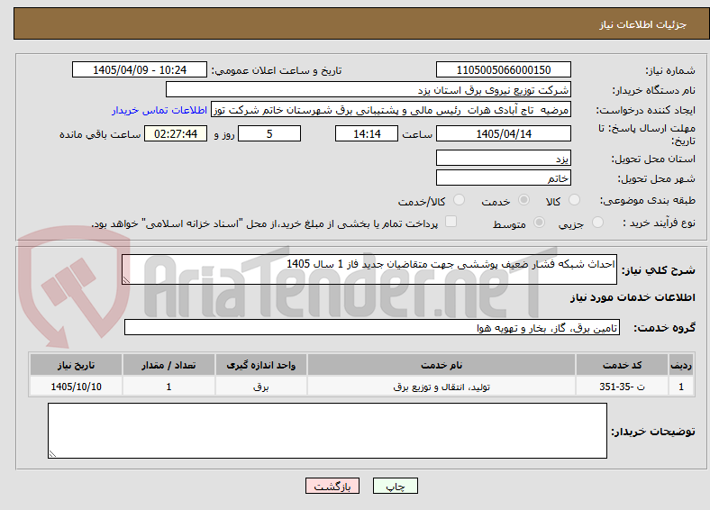
Task: Click the buyer name field شرکت توزیع نیروی برق
Action: [369, 90]
